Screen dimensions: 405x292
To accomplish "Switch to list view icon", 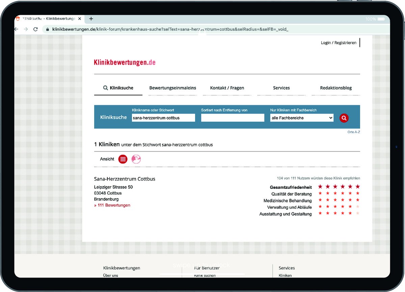I will click(123, 159).
